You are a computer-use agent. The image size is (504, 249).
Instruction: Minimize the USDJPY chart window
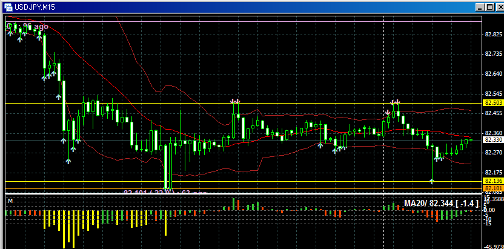point(479,7)
